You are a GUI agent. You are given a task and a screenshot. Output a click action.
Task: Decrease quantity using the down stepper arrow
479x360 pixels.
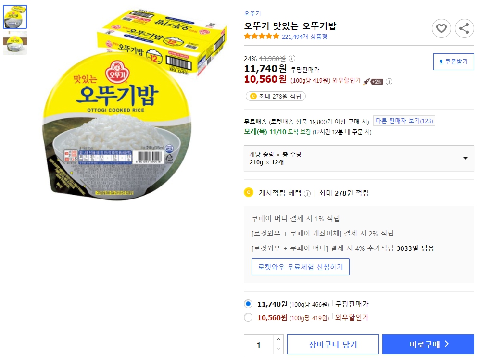coord(278,348)
